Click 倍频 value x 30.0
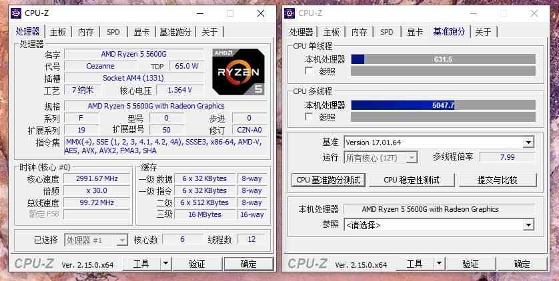The height and width of the screenshot is (281, 559). click(97, 191)
